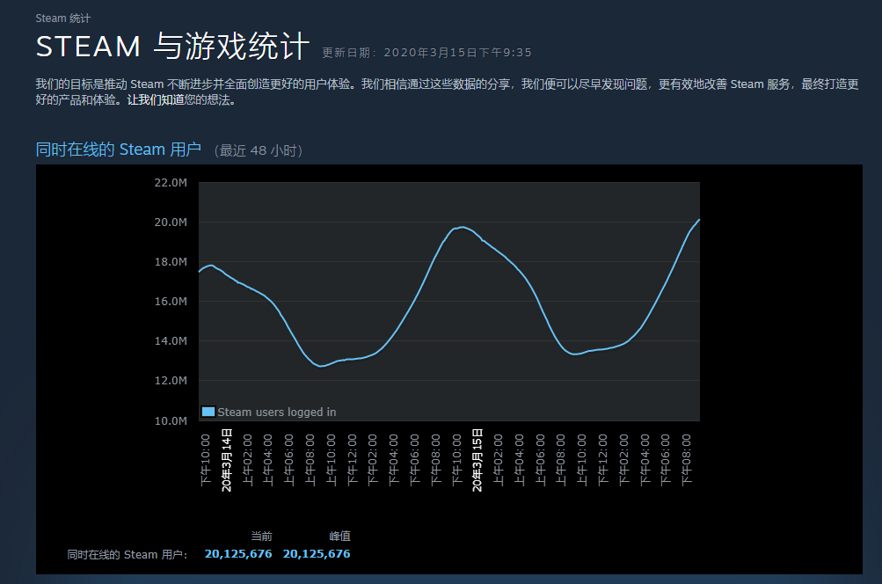Click the '14.0M' y-axis label
This screenshot has height=584, width=882.
(x=171, y=341)
